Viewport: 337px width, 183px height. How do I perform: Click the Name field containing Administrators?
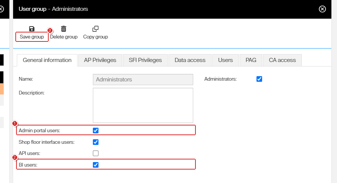pyautogui.click(x=143, y=80)
